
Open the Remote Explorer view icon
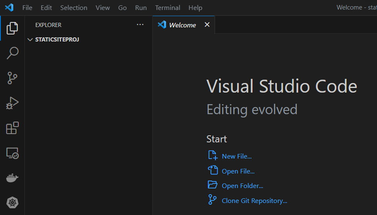click(x=12, y=153)
